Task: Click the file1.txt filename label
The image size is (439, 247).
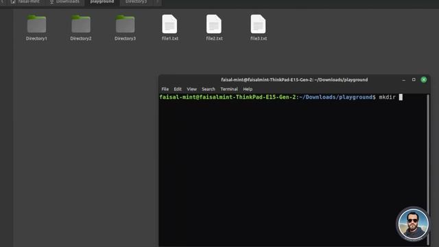Action: (170, 38)
